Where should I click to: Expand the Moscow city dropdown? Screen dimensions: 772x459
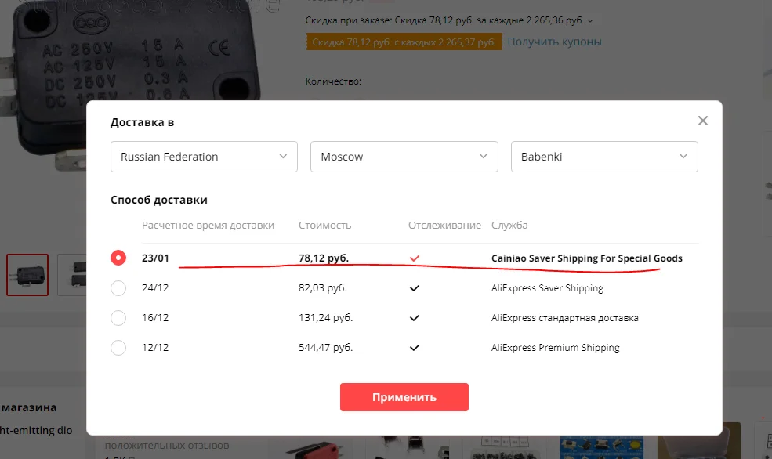click(x=404, y=157)
